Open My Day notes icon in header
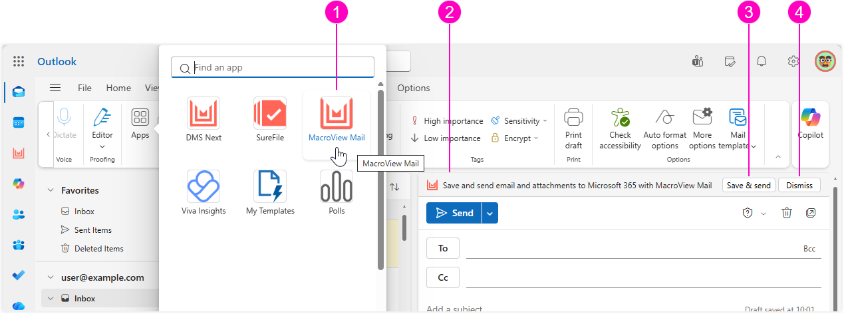This screenshot has height=314, width=844. click(x=730, y=61)
